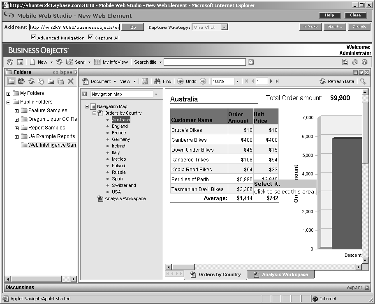375x304 pixels.
Task: Click the Peddles of Perth table cell
Action: (x=199, y=180)
